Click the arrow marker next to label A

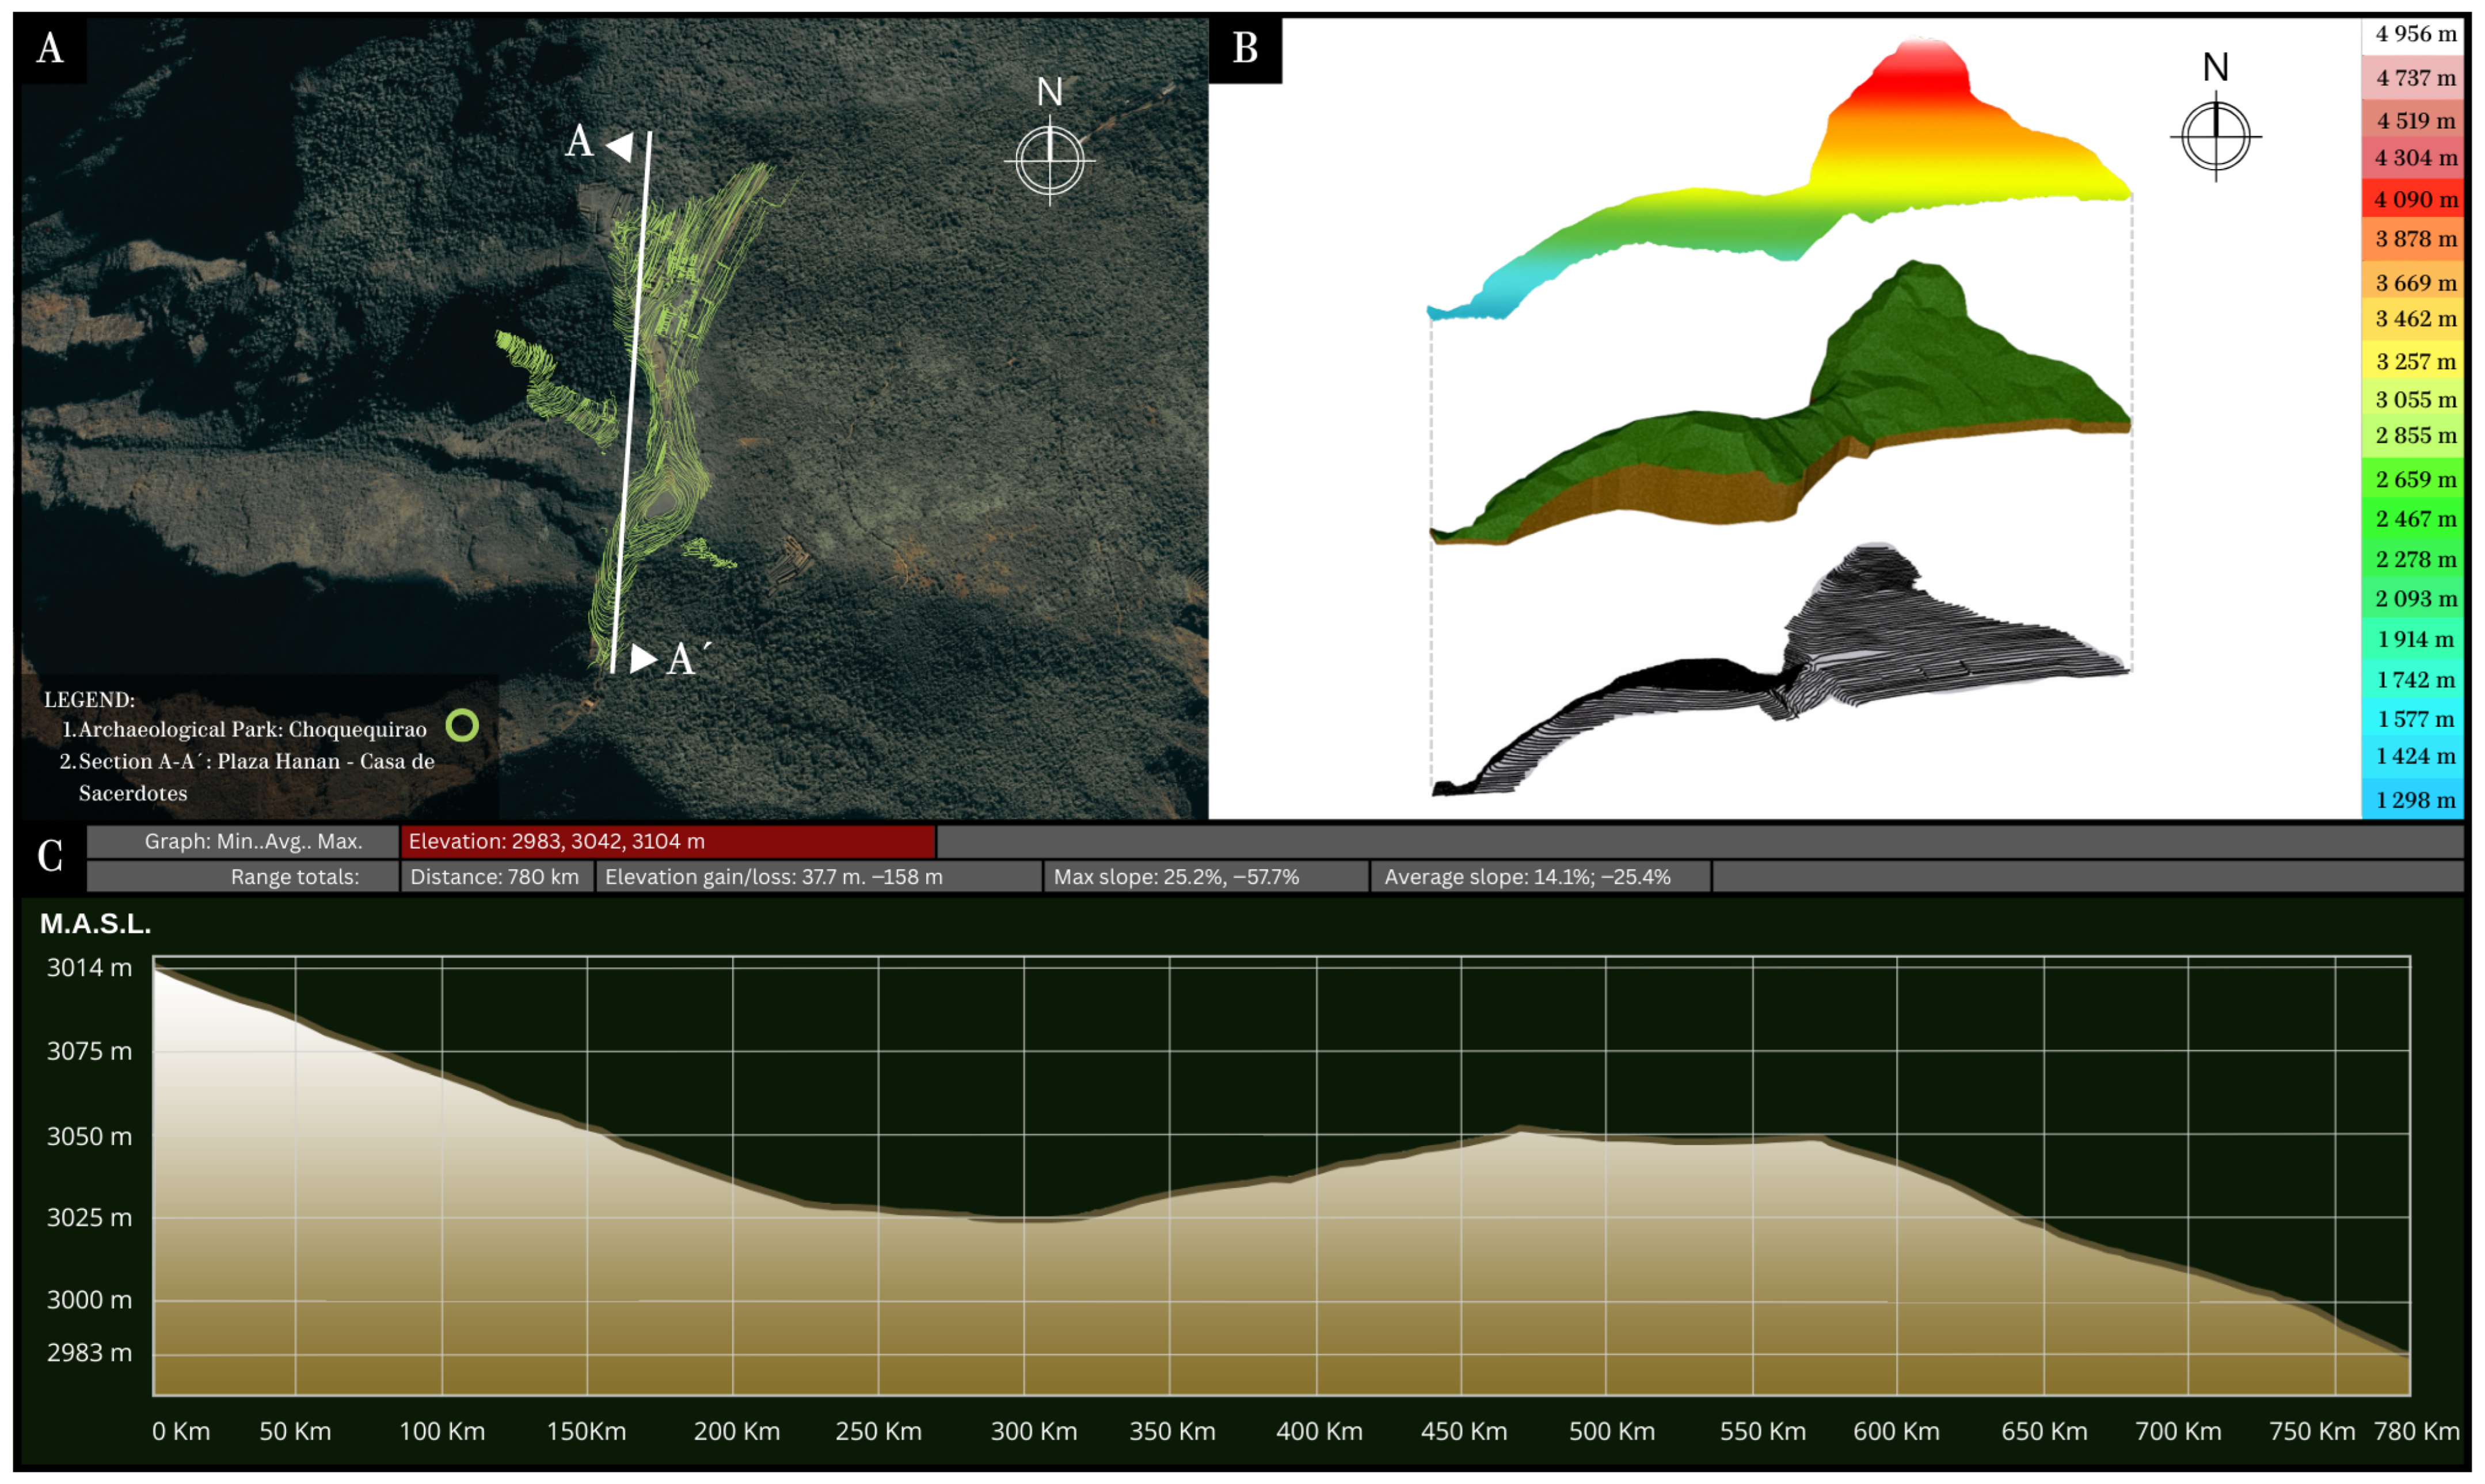(619, 147)
